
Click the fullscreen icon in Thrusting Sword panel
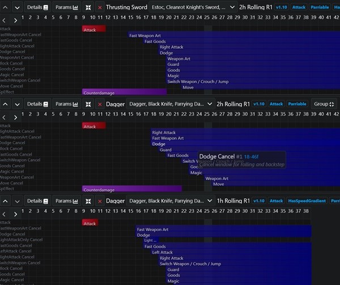88,7
